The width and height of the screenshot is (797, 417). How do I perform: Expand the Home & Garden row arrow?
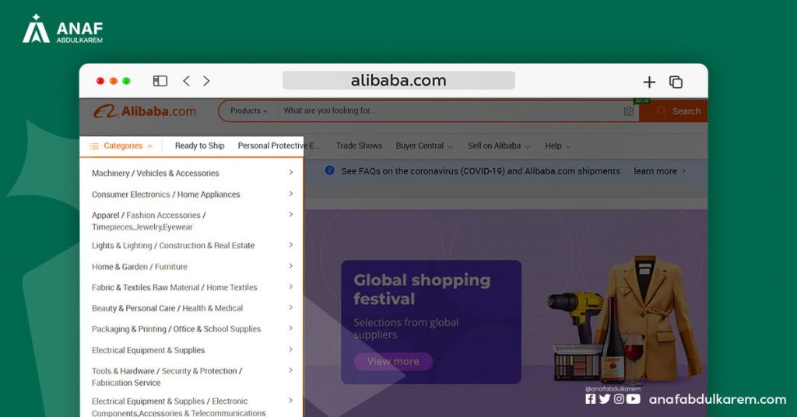(x=291, y=265)
